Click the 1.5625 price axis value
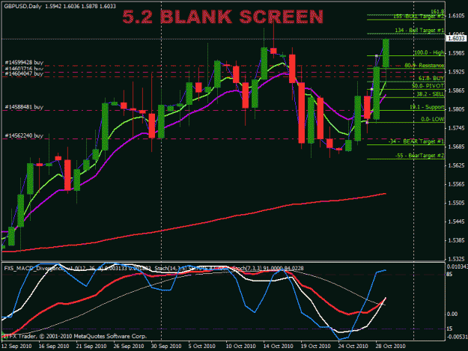This screenshot has height=351, width=468. 456,165
